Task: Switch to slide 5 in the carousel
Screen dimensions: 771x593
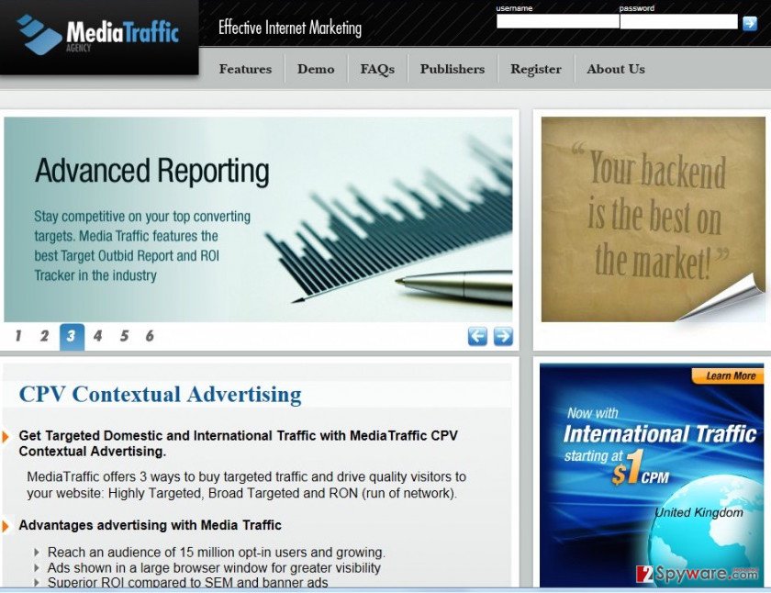Action: (x=125, y=336)
